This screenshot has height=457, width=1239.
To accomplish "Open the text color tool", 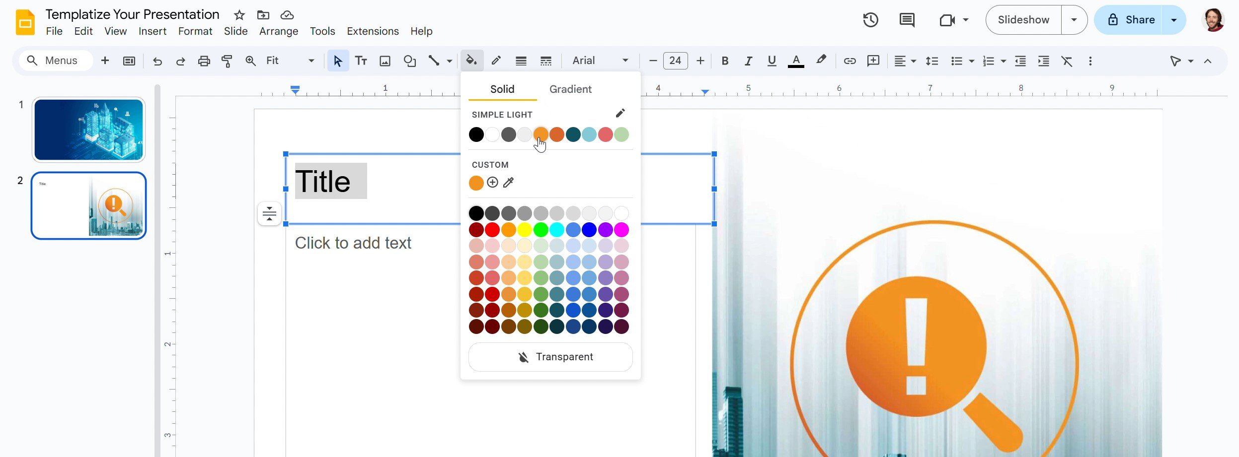I will [x=796, y=61].
